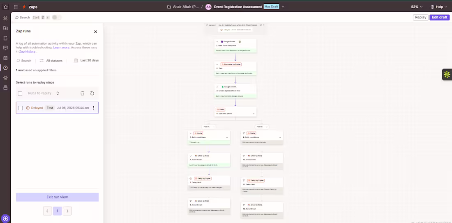Select step 2 Text formatter step
This screenshot has width=452, height=223.
click(235, 68)
